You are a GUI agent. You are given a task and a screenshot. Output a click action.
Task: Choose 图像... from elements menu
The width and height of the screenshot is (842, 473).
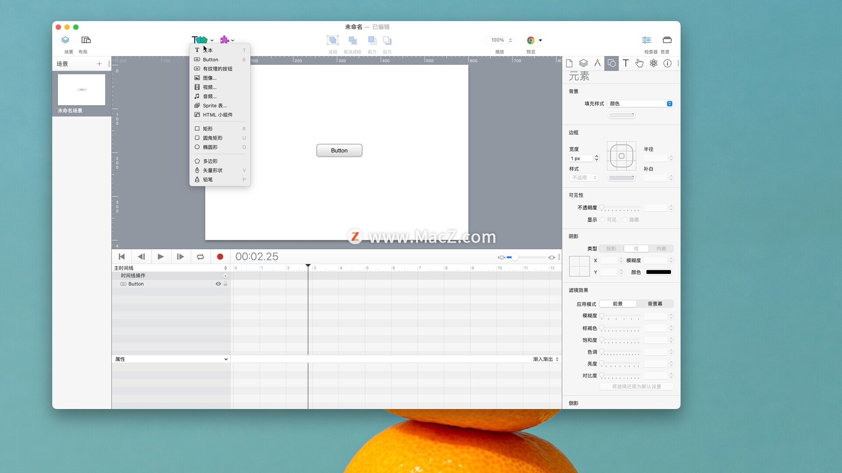(x=220, y=78)
